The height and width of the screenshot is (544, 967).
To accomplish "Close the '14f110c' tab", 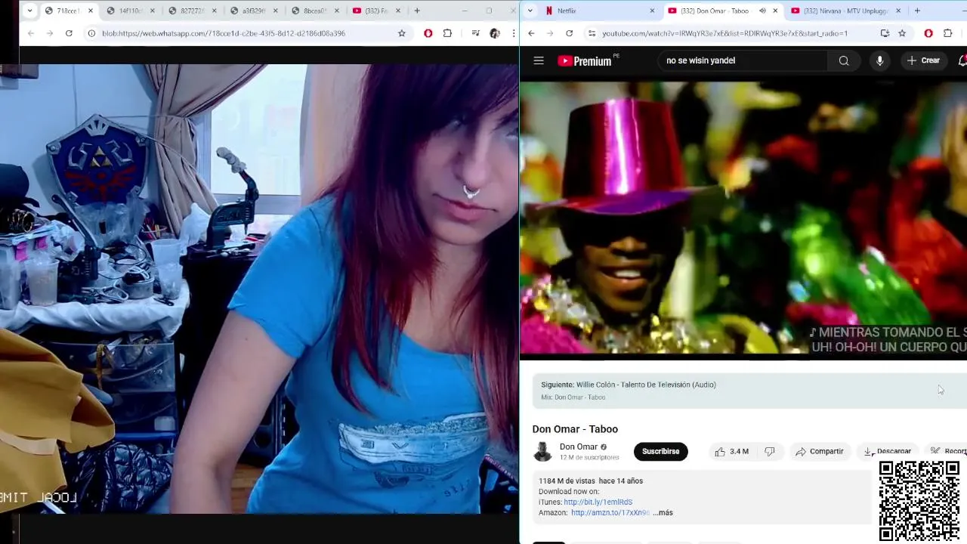I will click(x=153, y=11).
